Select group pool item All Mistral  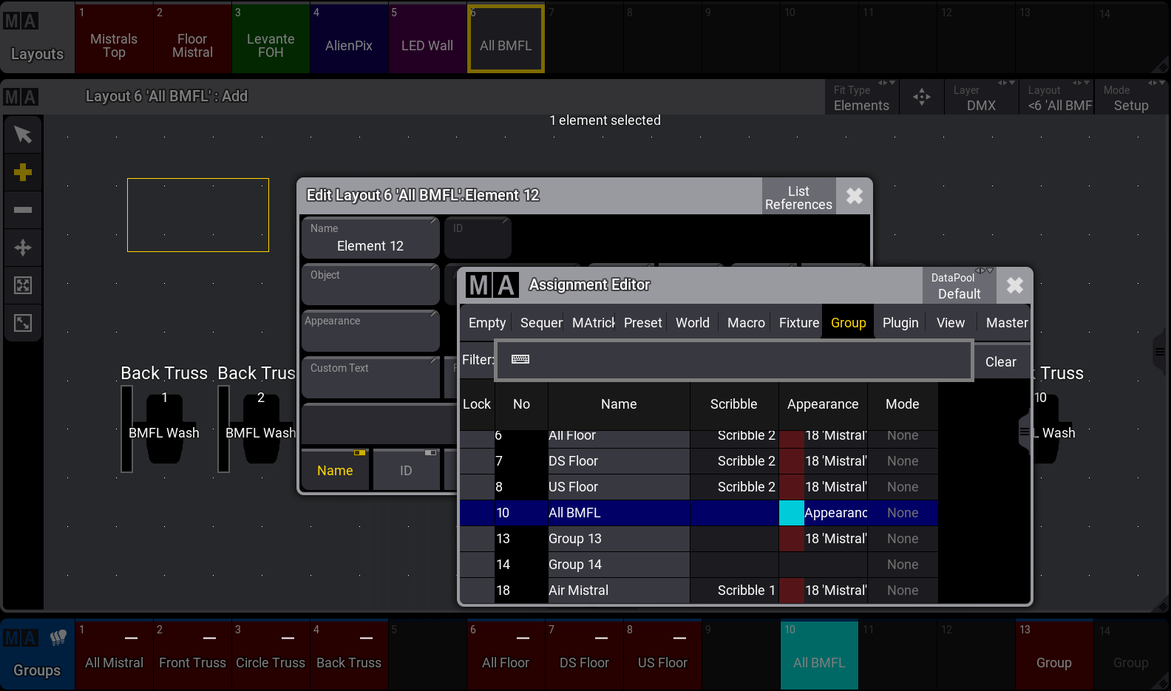point(114,655)
